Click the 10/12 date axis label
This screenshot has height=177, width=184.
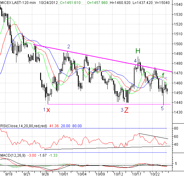[x=118, y=174]
